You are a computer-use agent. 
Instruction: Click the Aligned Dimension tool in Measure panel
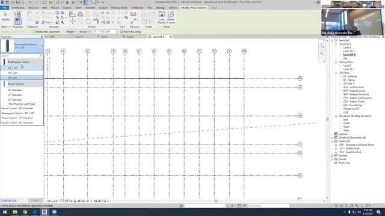click(133, 14)
